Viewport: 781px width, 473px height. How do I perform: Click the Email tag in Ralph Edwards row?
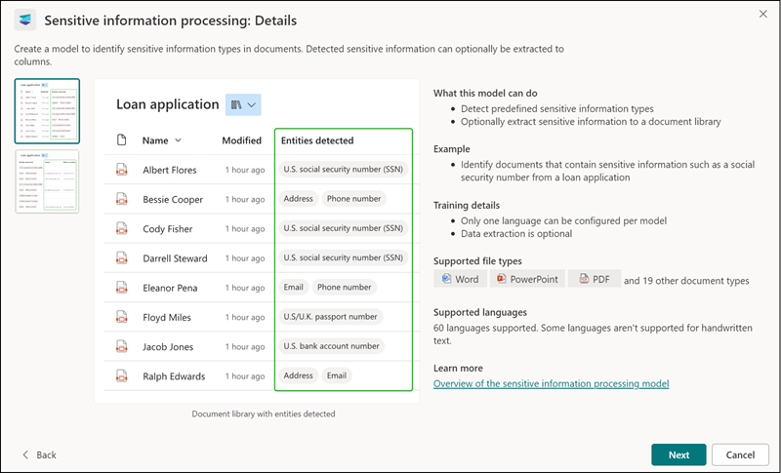pos(337,375)
